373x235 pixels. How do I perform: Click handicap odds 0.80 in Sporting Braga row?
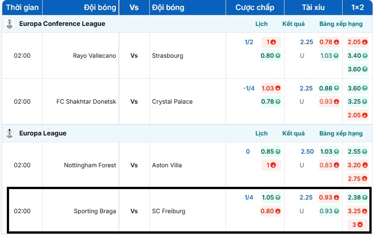point(271,211)
